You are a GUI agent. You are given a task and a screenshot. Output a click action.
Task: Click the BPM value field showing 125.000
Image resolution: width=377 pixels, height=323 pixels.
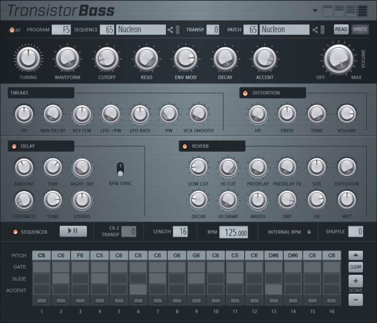233,233
